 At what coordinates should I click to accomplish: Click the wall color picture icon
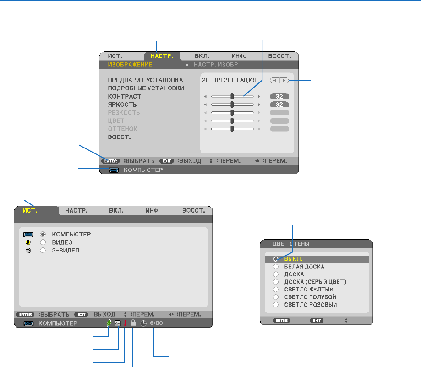click(x=118, y=323)
